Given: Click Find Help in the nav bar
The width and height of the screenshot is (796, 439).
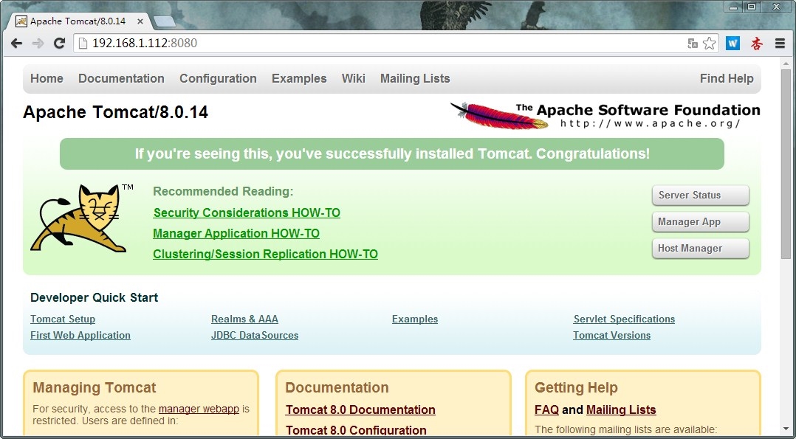Looking at the screenshot, I should point(727,79).
